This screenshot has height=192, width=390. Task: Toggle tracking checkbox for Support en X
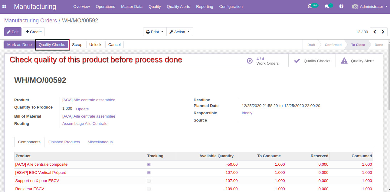[149, 181]
